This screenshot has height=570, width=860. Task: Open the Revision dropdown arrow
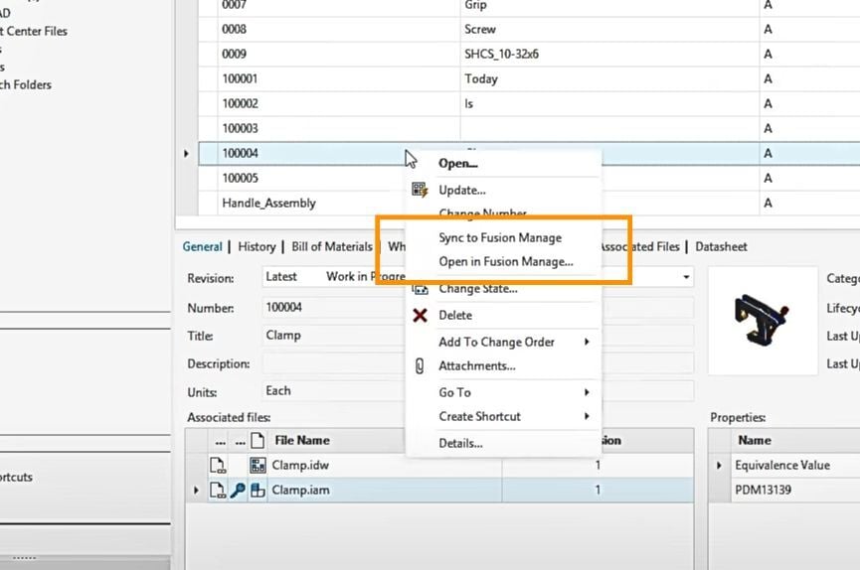tap(686, 277)
